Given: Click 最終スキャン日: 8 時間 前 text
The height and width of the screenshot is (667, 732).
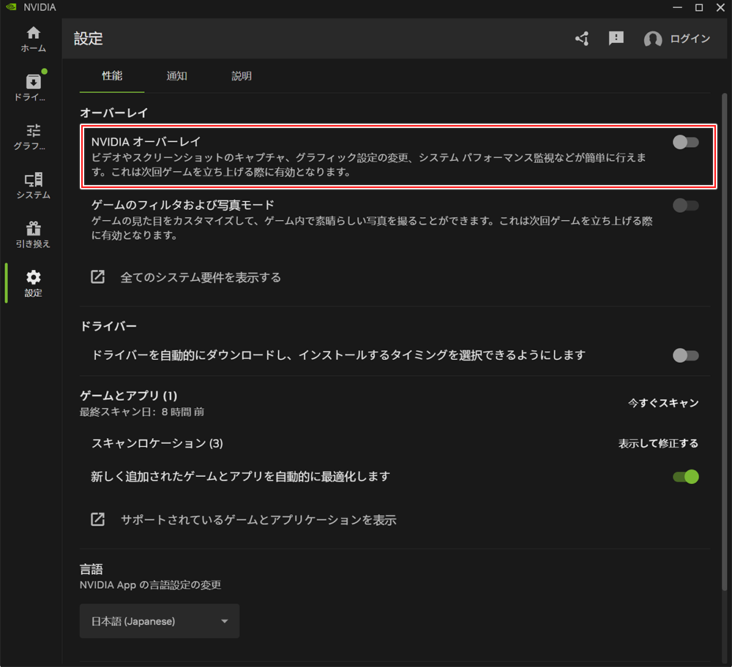Looking at the screenshot, I should click(142, 412).
